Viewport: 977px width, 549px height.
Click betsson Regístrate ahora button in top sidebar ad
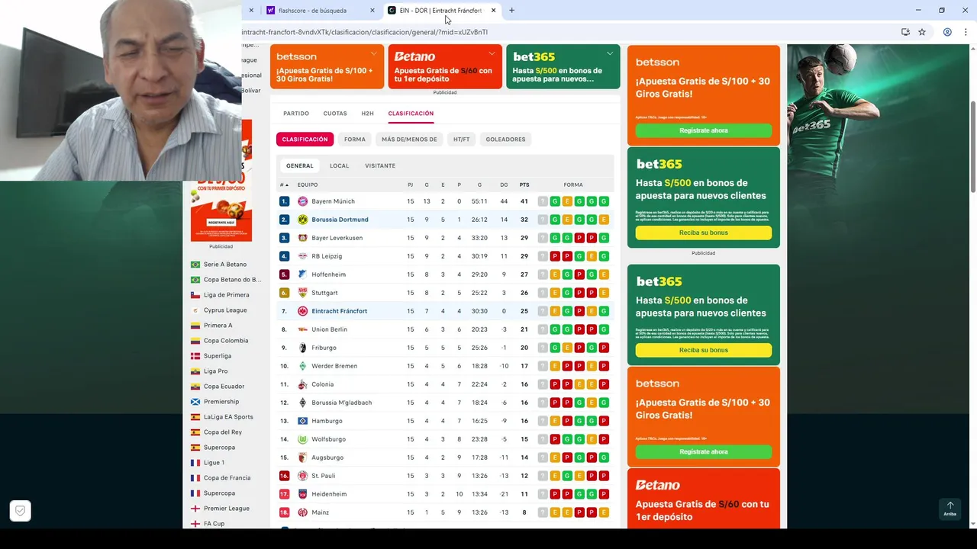click(x=704, y=130)
